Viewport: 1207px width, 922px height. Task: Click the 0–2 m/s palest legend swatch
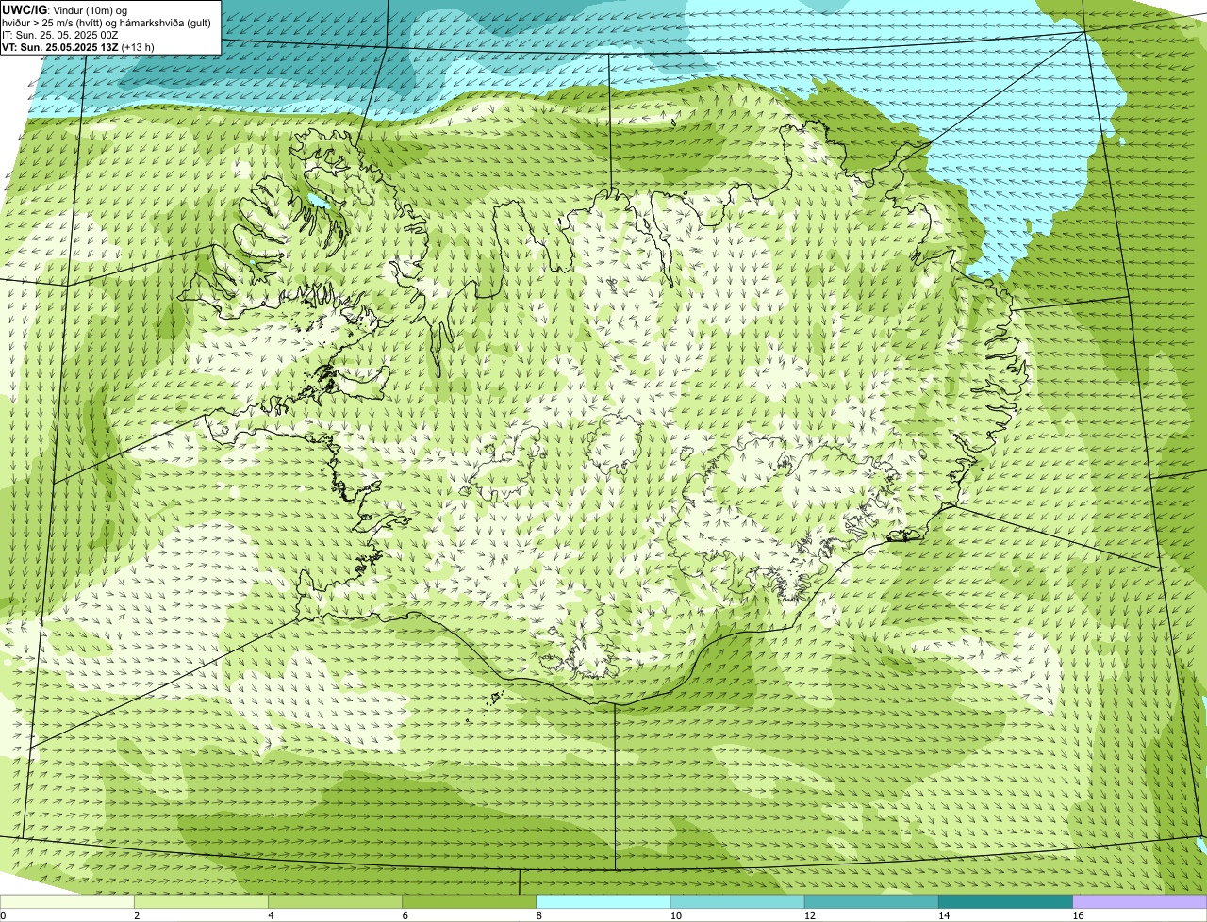pyautogui.click(x=67, y=902)
